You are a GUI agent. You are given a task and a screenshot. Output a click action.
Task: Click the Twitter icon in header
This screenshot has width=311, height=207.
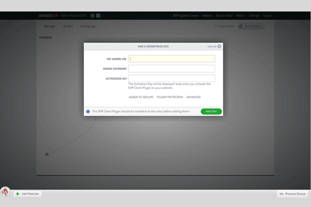(98, 16)
